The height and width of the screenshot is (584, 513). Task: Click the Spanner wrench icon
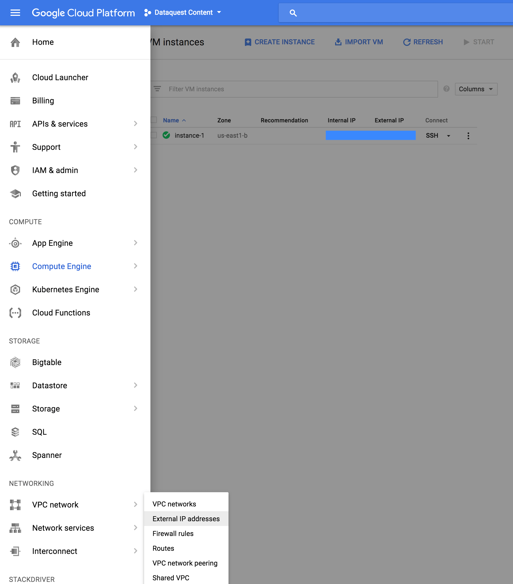pos(15,455)
